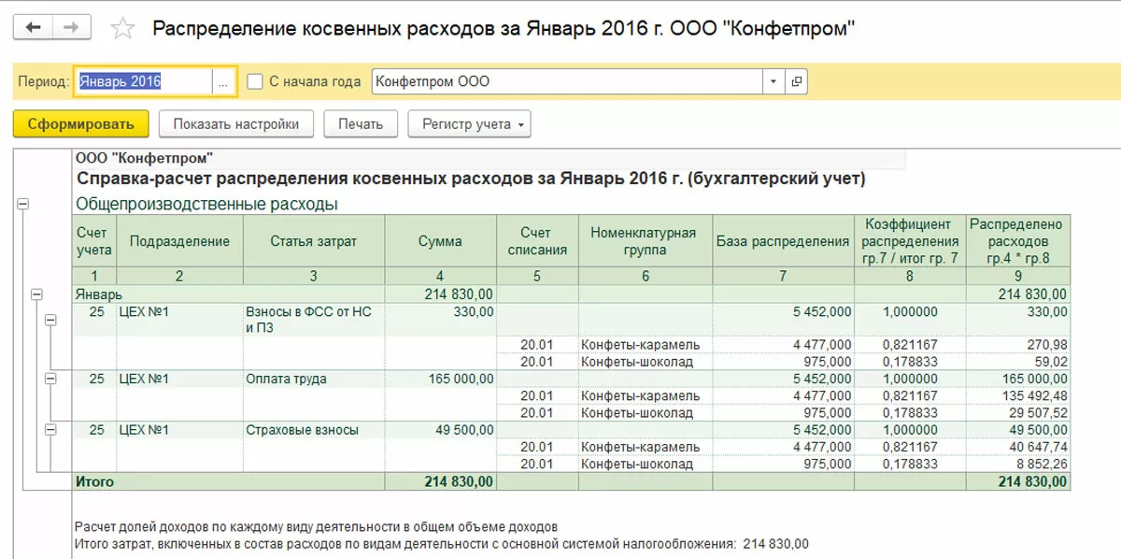Click the 29 507,52 distributed value

(x=1037, y=412)
